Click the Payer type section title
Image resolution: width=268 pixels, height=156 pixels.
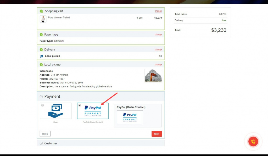(51, 35)
